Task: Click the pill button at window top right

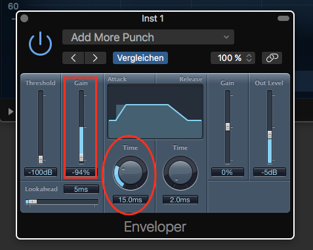Action: click(x=283, y=18)
